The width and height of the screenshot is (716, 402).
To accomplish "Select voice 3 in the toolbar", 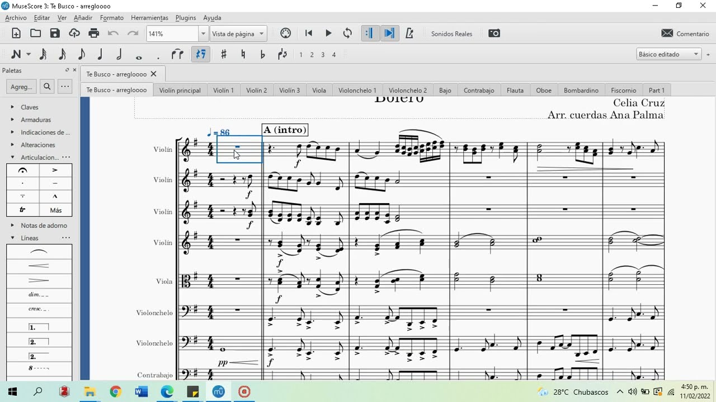I will (x=323, y=55).
